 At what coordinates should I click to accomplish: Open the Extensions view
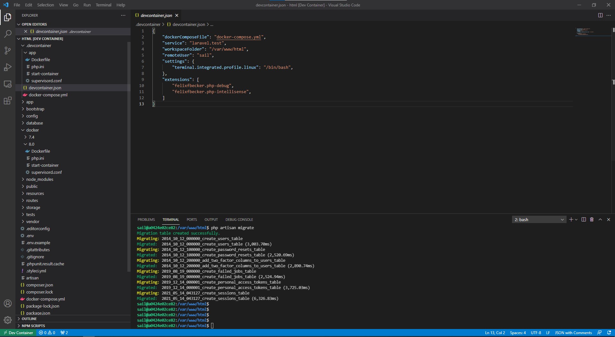[7, 101]
